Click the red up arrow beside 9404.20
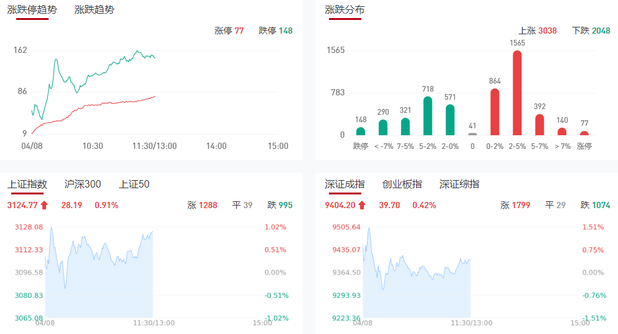618x334 pixels. [362, 205]
